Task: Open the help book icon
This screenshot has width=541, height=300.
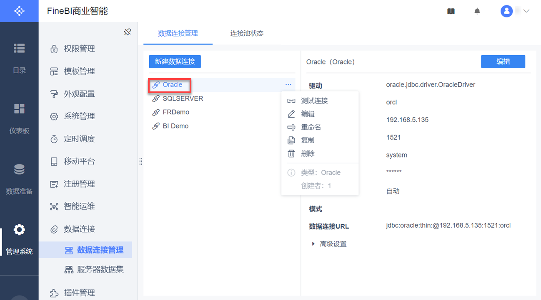Action: [x=451, y=11]
